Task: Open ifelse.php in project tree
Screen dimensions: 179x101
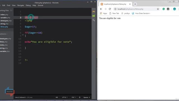Action: (x=4, y=42)
